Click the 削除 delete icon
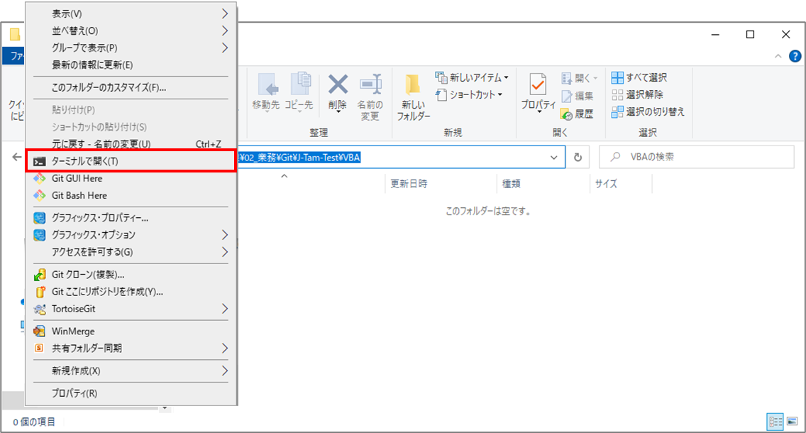 pyautogui.click(x=338, y=84)
